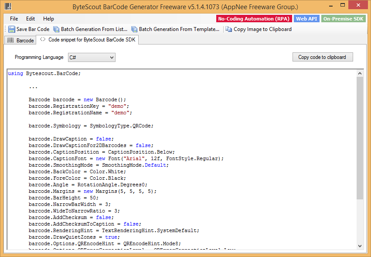Image resolution: width=371 pixels, height=257 pixels.
Task: Click the Batch Generation From List icon
Action: coord(56,29)
